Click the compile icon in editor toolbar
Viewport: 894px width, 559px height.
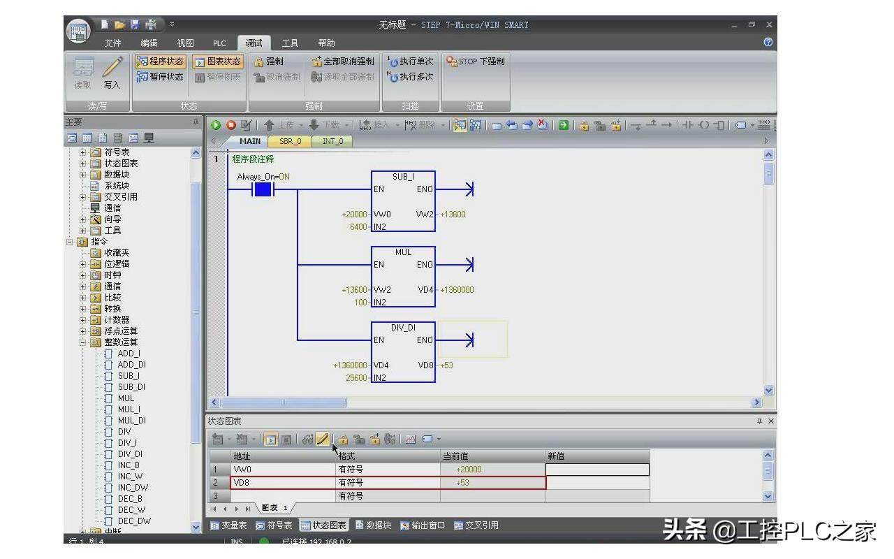(246, 125)
